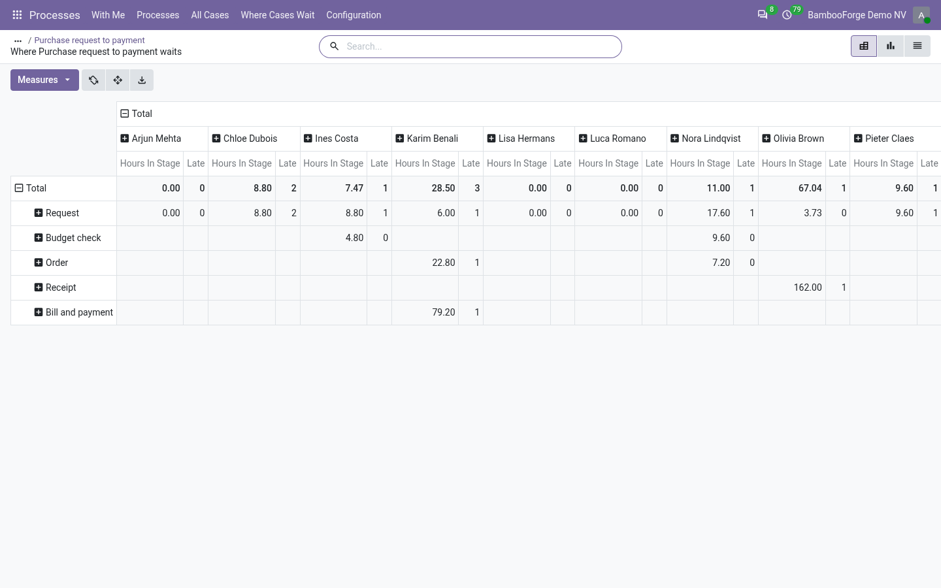Click the breadcrumb ellipsis icon
This screenshot has height=588, width=941.
click(x=18, y=41)
